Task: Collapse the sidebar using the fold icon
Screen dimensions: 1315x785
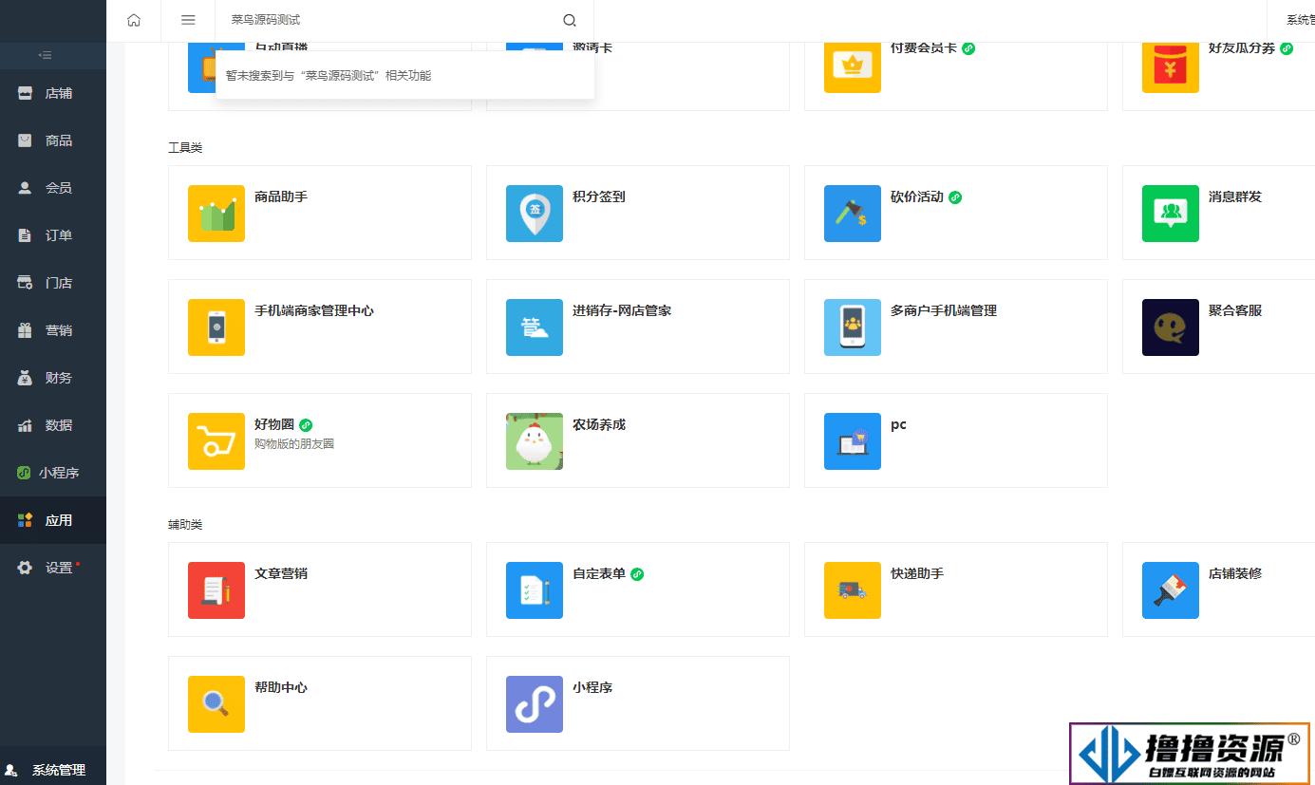Action: coord(45,55)
